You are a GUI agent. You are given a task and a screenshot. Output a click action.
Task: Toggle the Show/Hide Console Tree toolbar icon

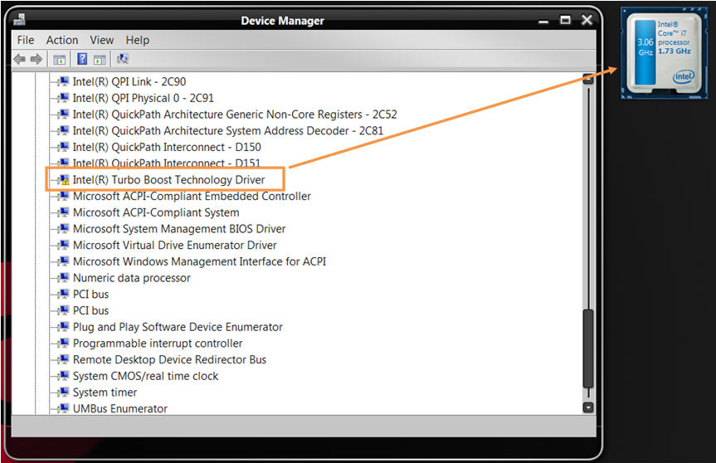60,60
